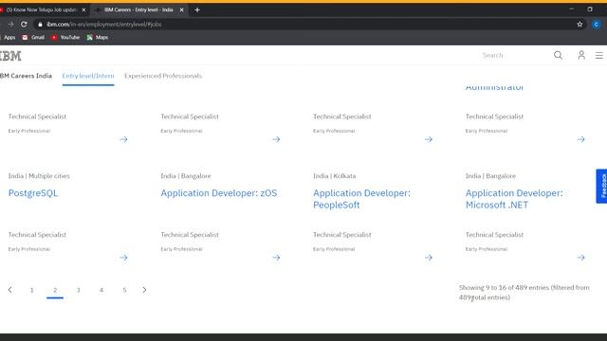607x341 pixels.
Task: Reload the page using refresh icon
Action: 24,25
